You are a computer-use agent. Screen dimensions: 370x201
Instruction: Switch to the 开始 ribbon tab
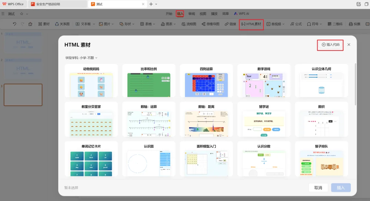[x=169, y=14]
